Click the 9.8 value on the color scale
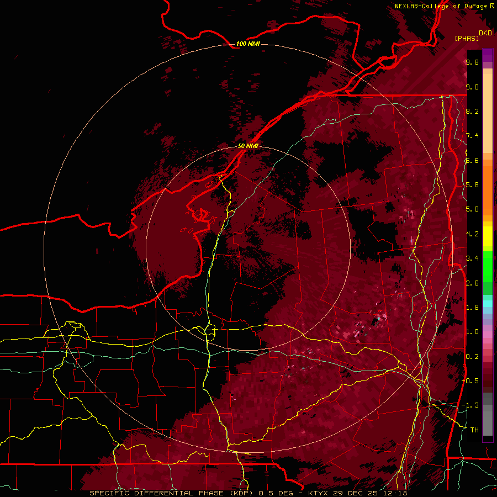Viewport: 497px width, 497px height. click(x=472, y=62)
